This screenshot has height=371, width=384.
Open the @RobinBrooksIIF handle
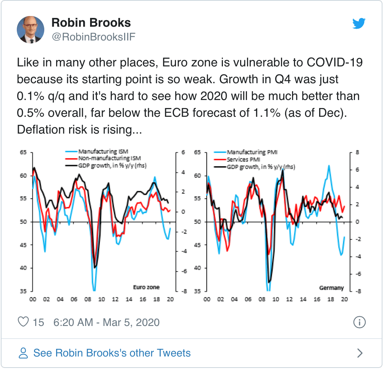[93, 37]
